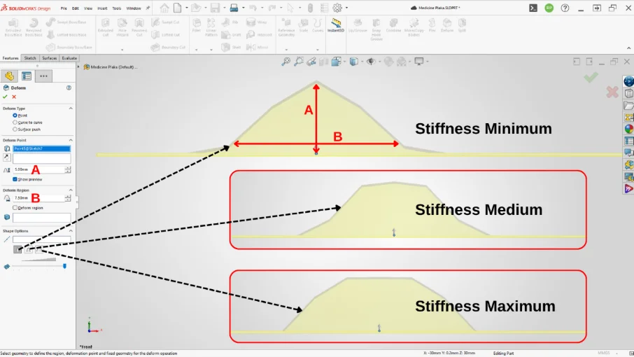
Task: Open the View Settings monitor icon
Action: [x=419, y=62]
